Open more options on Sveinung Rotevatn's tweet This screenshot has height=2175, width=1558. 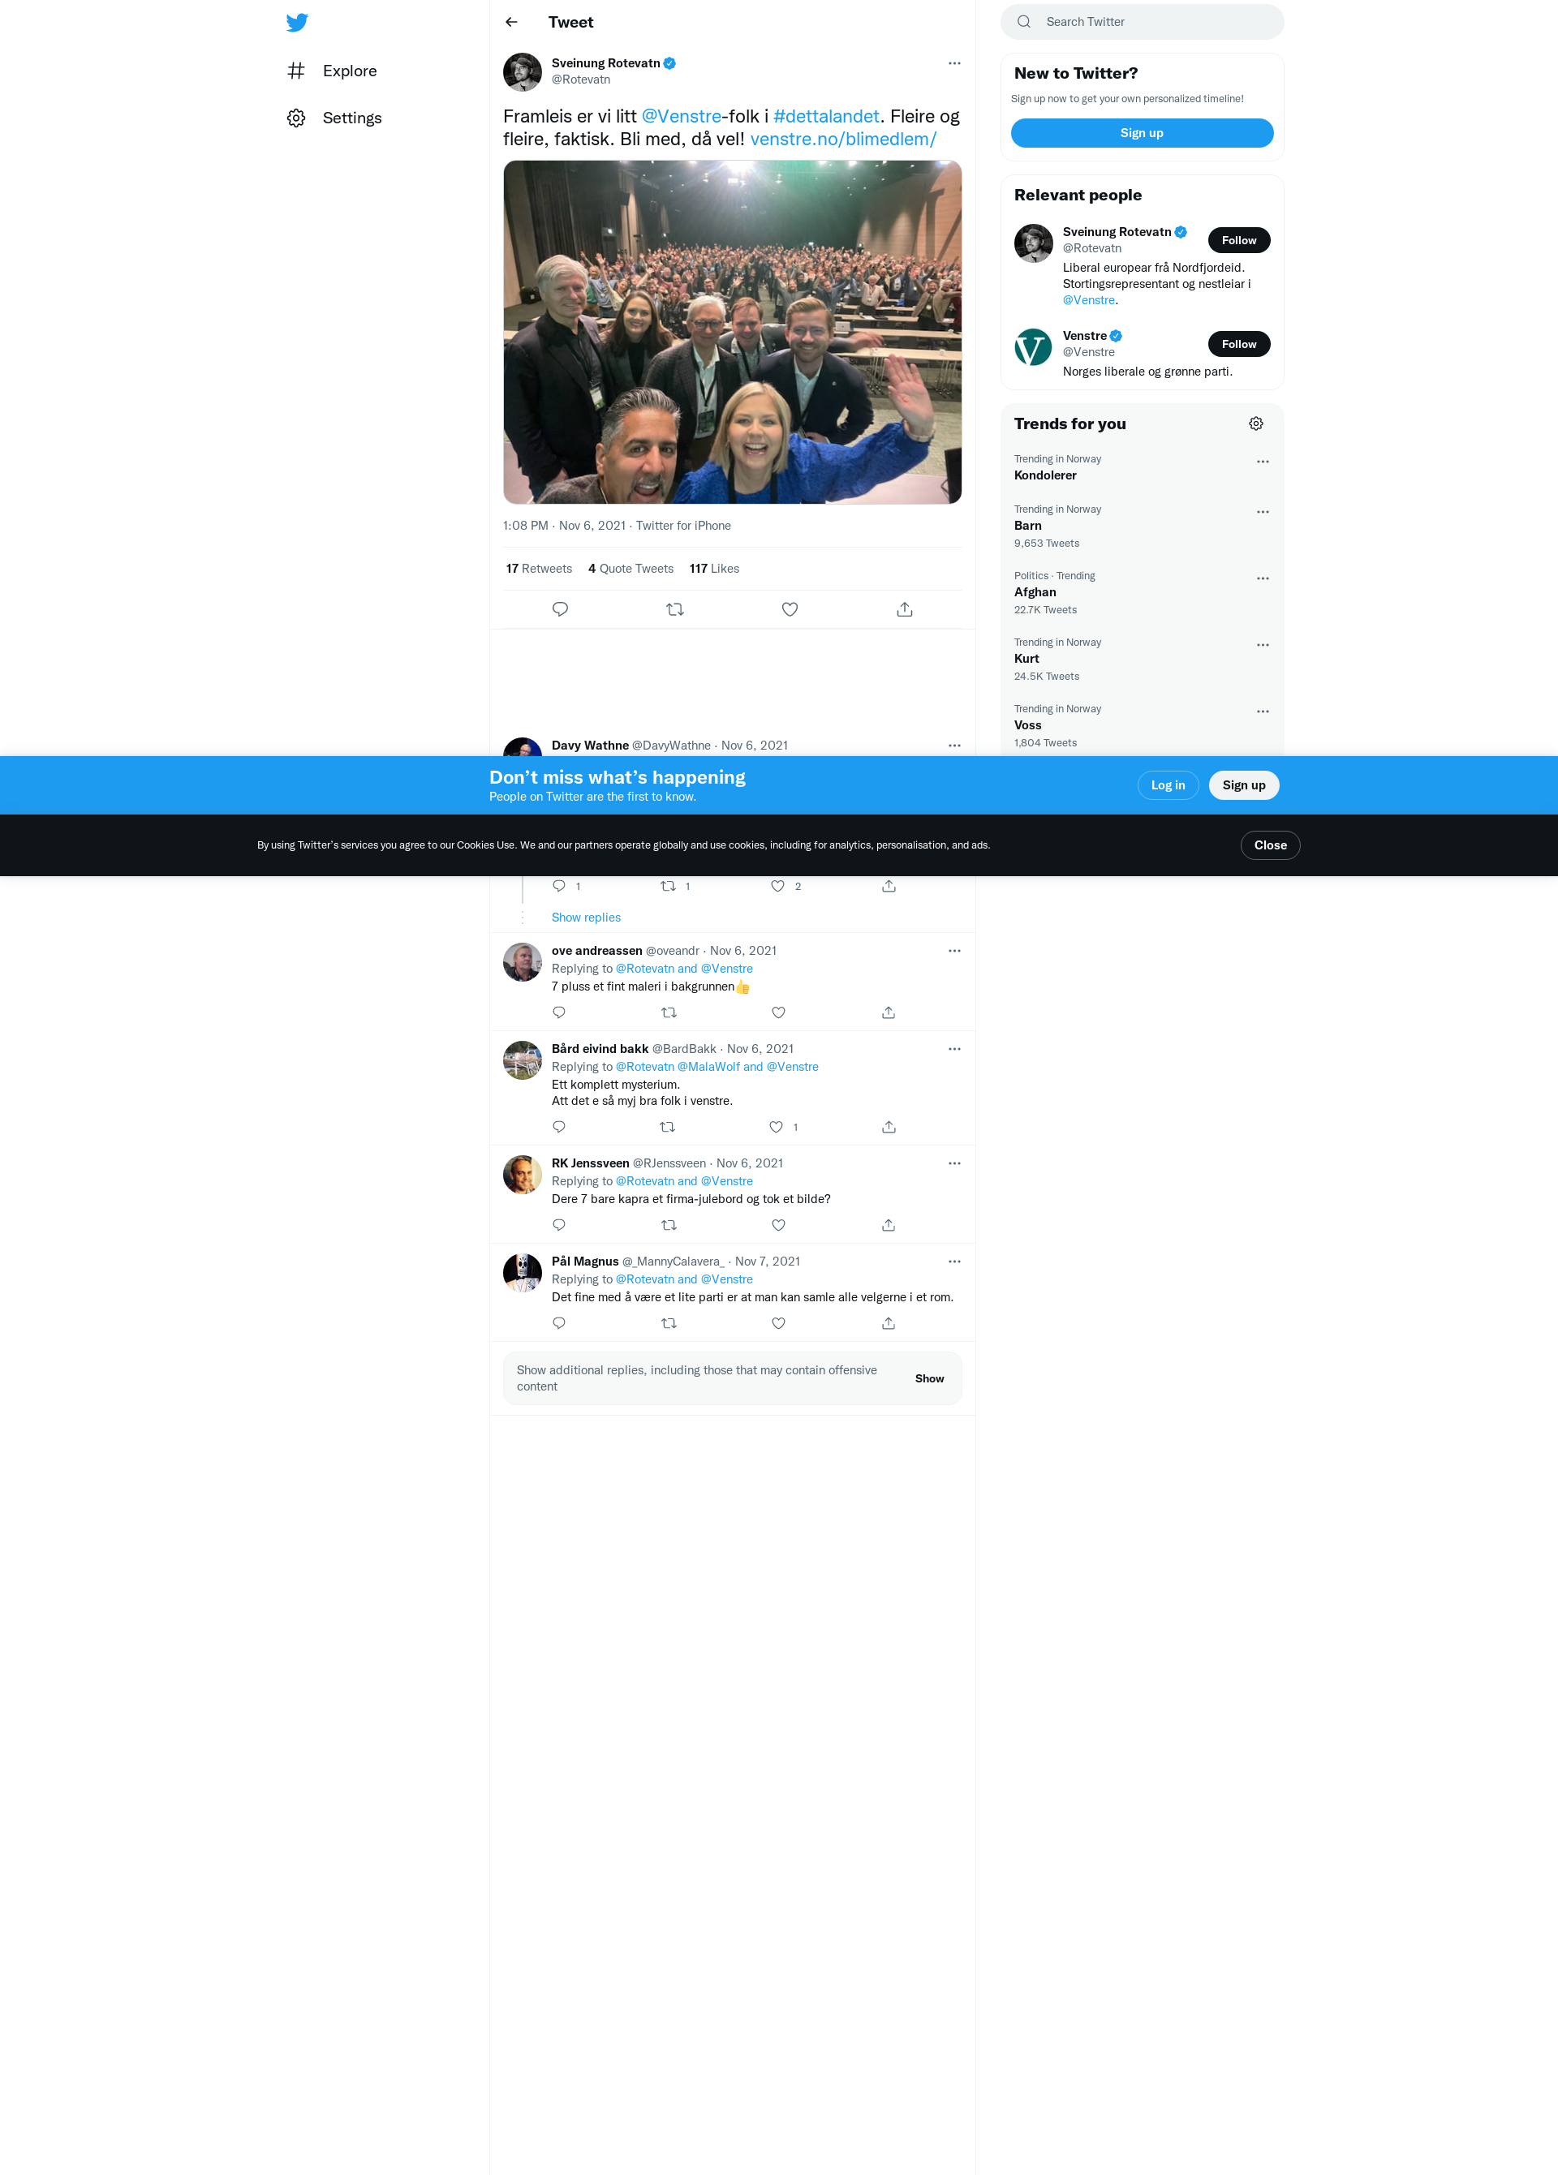tap(954, 63)
